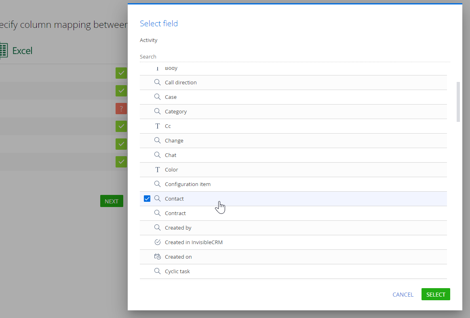Click the lookup icon beside Created by

click(157, 227)
